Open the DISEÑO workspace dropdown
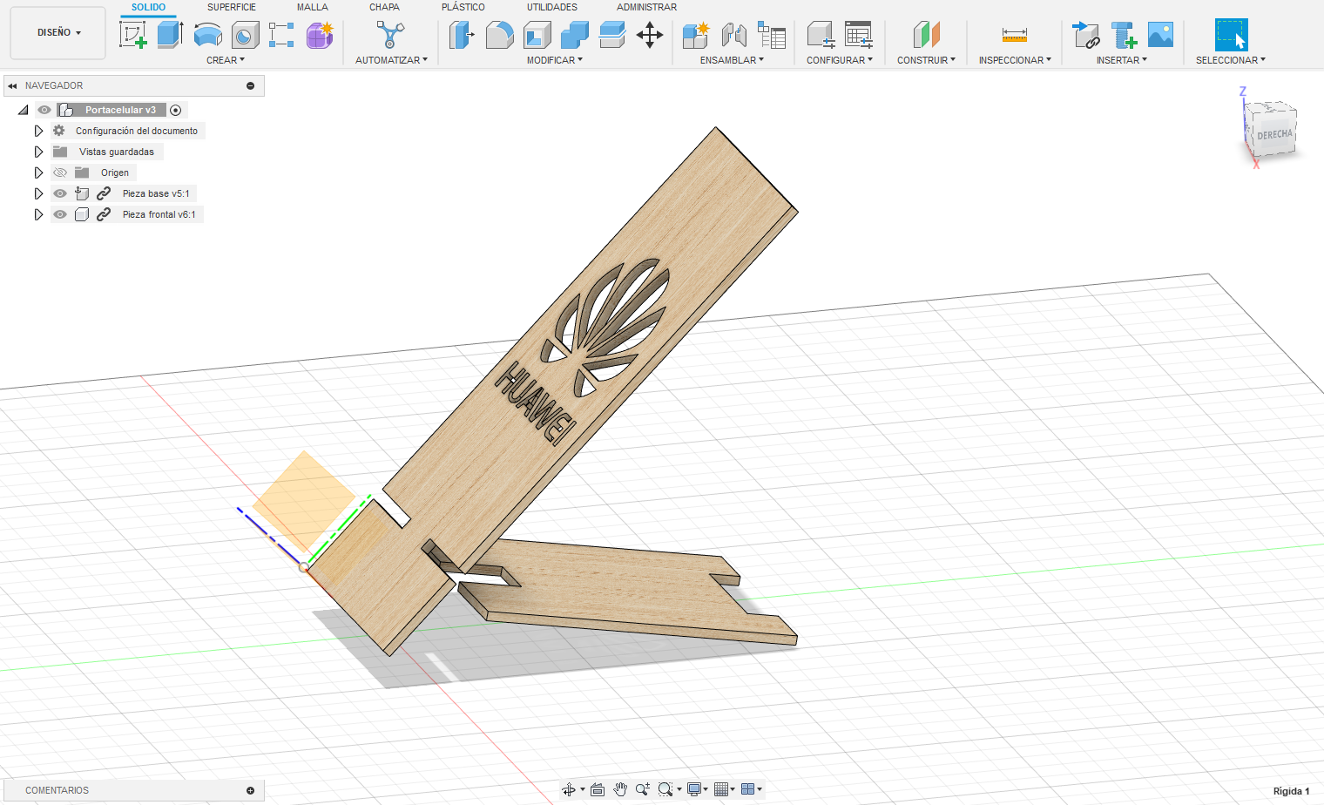The height and width of the screenshot is (805, 1324). tap(58, 33)
